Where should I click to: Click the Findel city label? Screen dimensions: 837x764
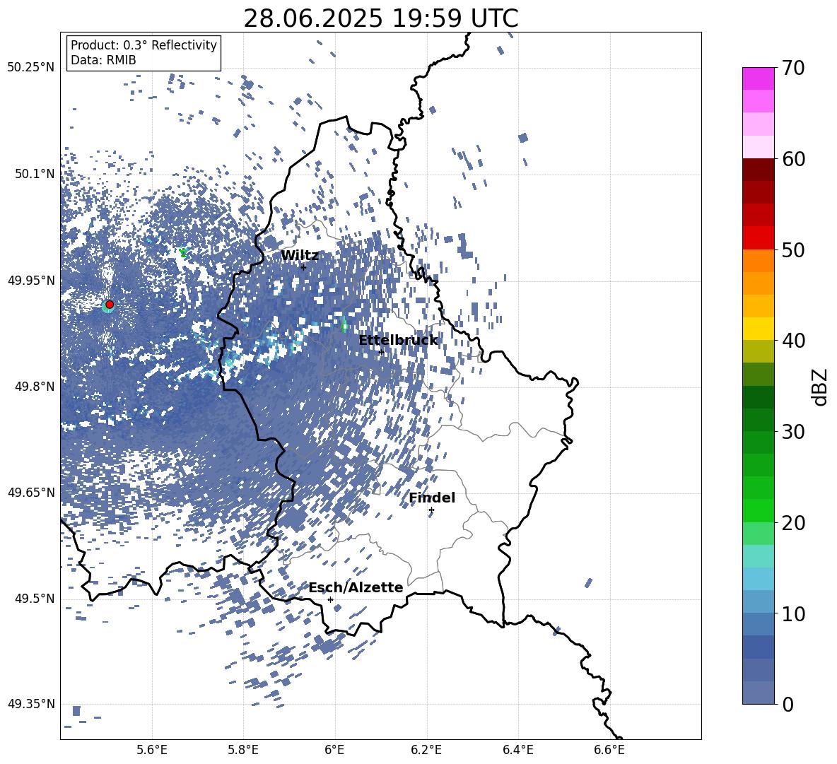tap(432, 498)
